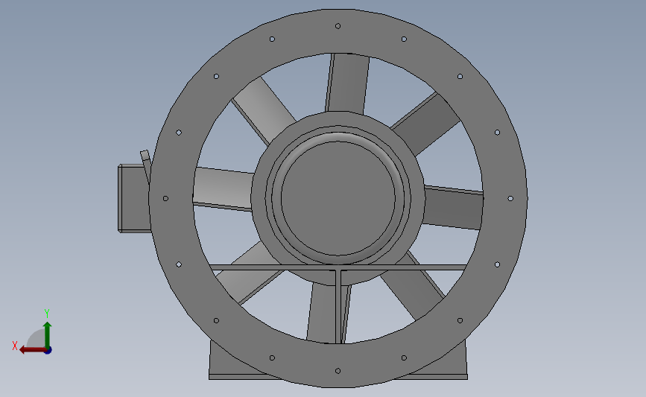Viewport: 646px width, 397px height.
Task: Click the blue Z axis dot of the triad
Action: [48, 351]
